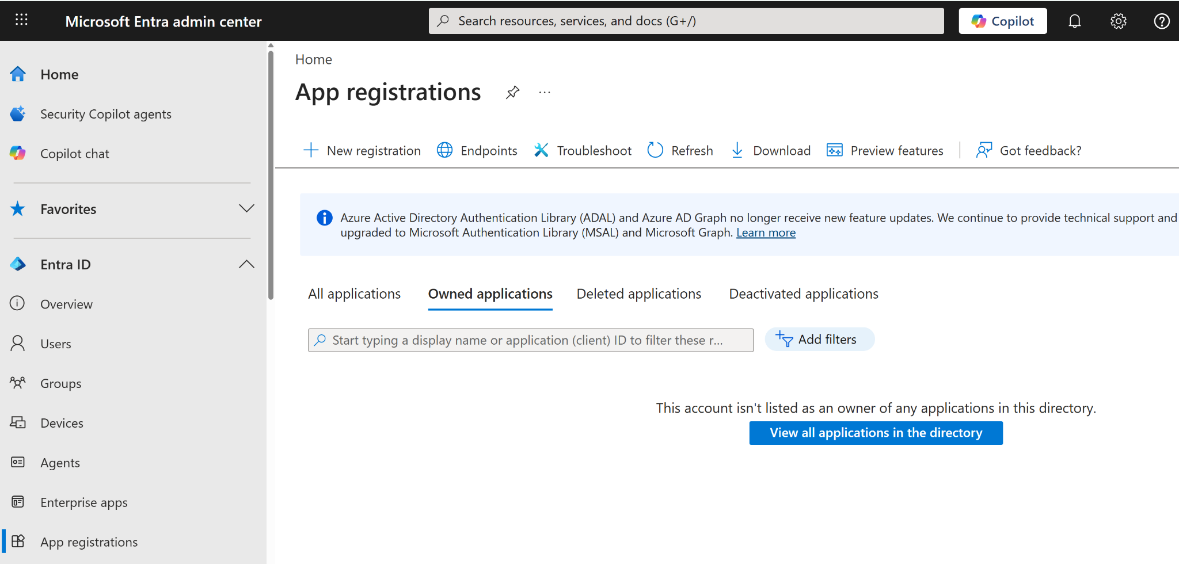The image size is (1179, 564).
Task: Click the New registration plus icon
Action: pyautogui.click(x=311, y=150)
